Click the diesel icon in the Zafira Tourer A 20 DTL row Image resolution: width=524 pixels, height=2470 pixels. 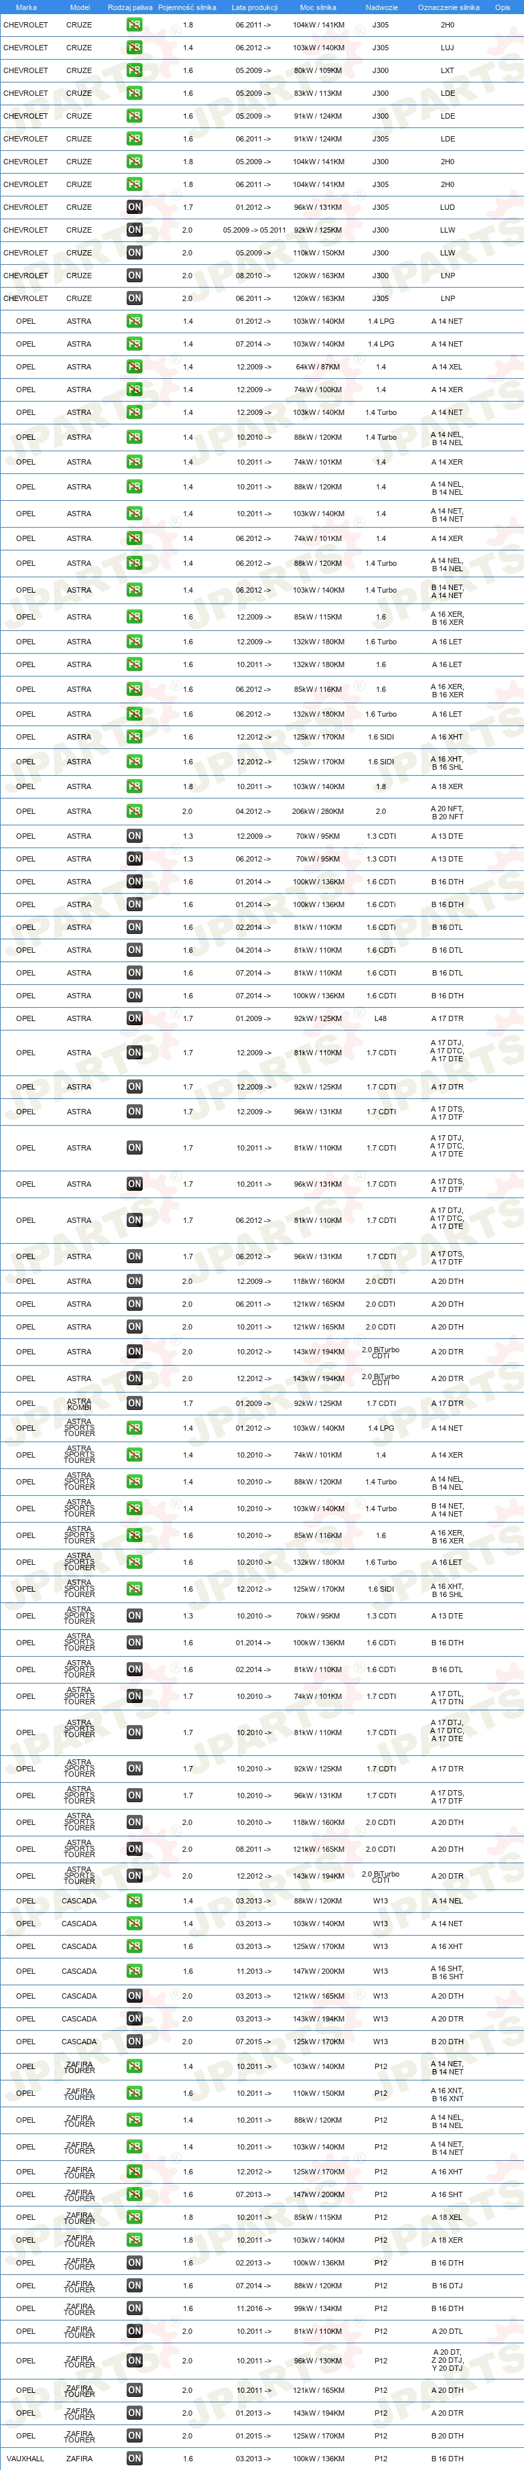tap(134, 2331)
